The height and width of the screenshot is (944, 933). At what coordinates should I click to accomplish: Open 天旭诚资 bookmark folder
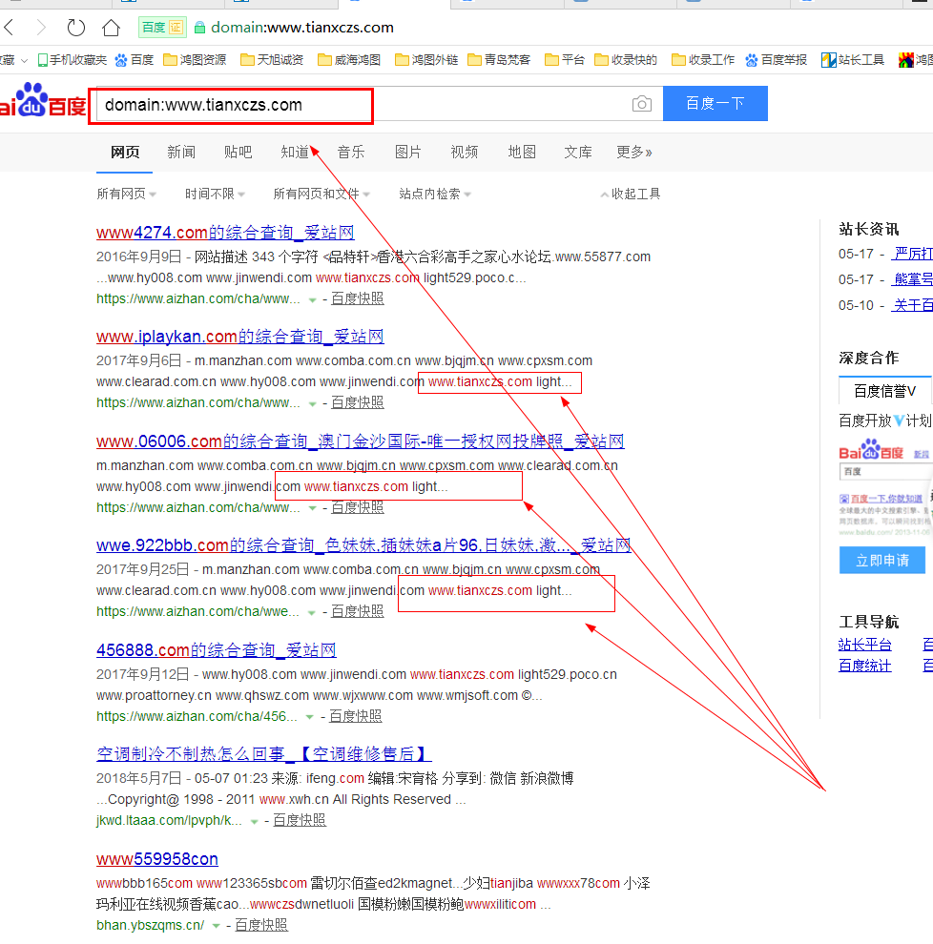click(272, 60)
